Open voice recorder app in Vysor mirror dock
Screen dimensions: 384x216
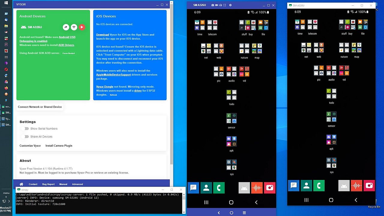pos(257,188)
